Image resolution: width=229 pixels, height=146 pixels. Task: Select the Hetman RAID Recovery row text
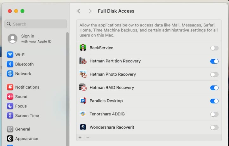pos(112,87)
